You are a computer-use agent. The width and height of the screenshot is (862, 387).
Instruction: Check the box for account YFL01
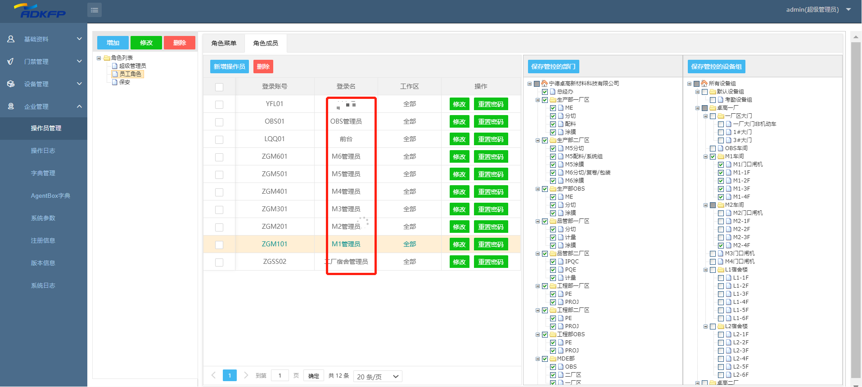[x=219, y=104]
